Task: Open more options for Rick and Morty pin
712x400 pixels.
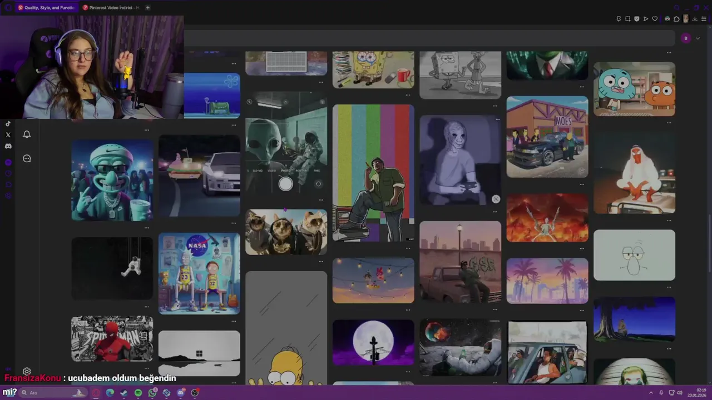Action: 234,321
